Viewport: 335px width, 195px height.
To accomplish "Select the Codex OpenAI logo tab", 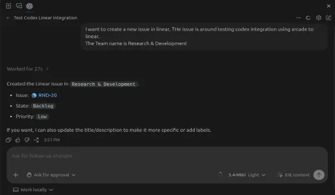I will [x=30, y=6].
